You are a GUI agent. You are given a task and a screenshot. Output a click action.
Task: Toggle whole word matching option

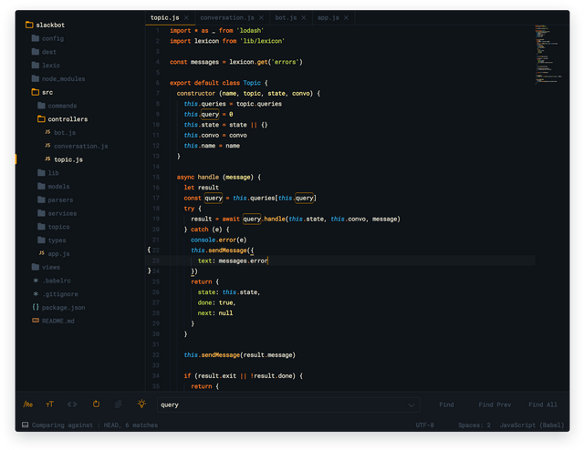point(73,404)
